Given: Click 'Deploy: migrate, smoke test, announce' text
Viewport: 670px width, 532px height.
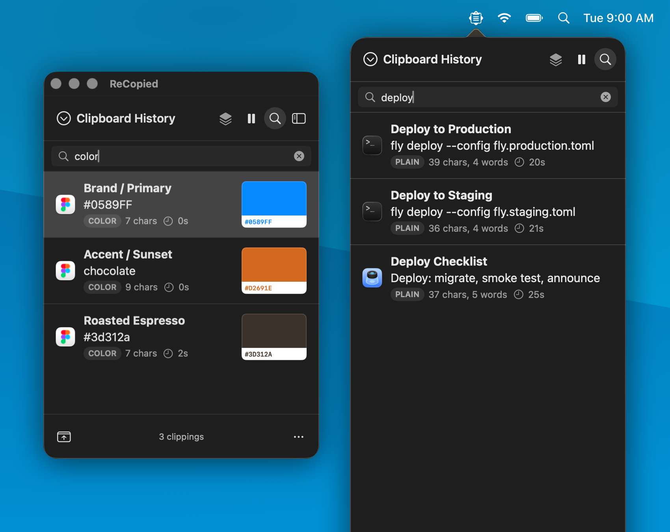Looking at the screenshot, I should point(495,278).
